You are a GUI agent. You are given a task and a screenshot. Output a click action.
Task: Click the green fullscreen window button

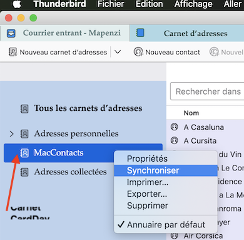[x=33, y=18]
